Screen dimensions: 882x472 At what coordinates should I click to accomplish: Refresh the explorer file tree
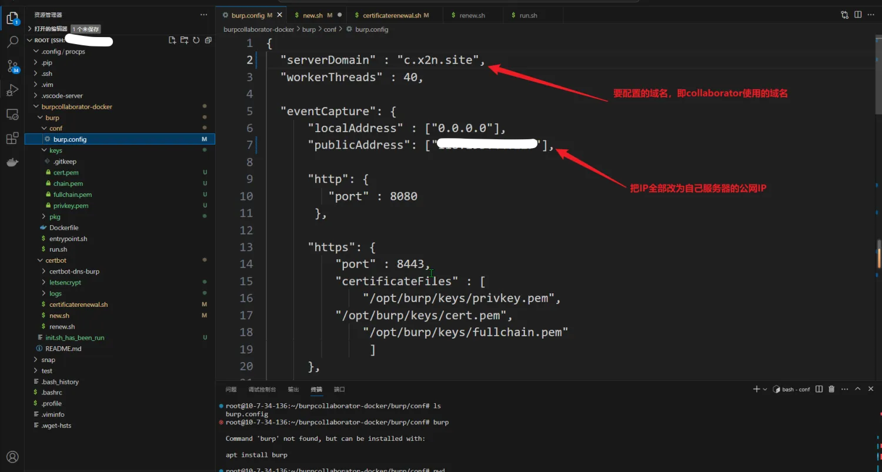pyautogui.click(x=196, y=40)
